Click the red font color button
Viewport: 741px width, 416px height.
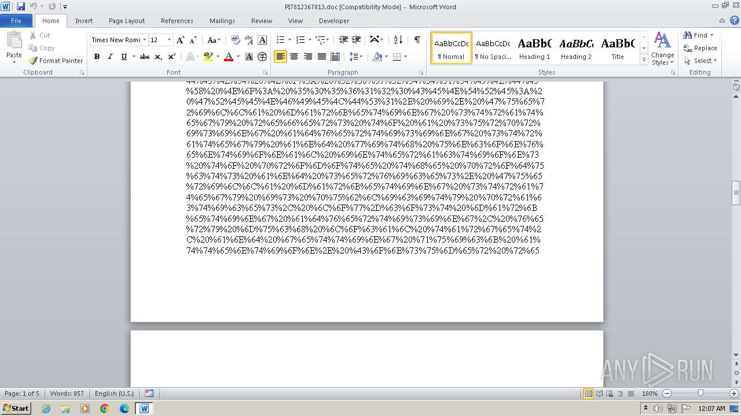[229, 57]
